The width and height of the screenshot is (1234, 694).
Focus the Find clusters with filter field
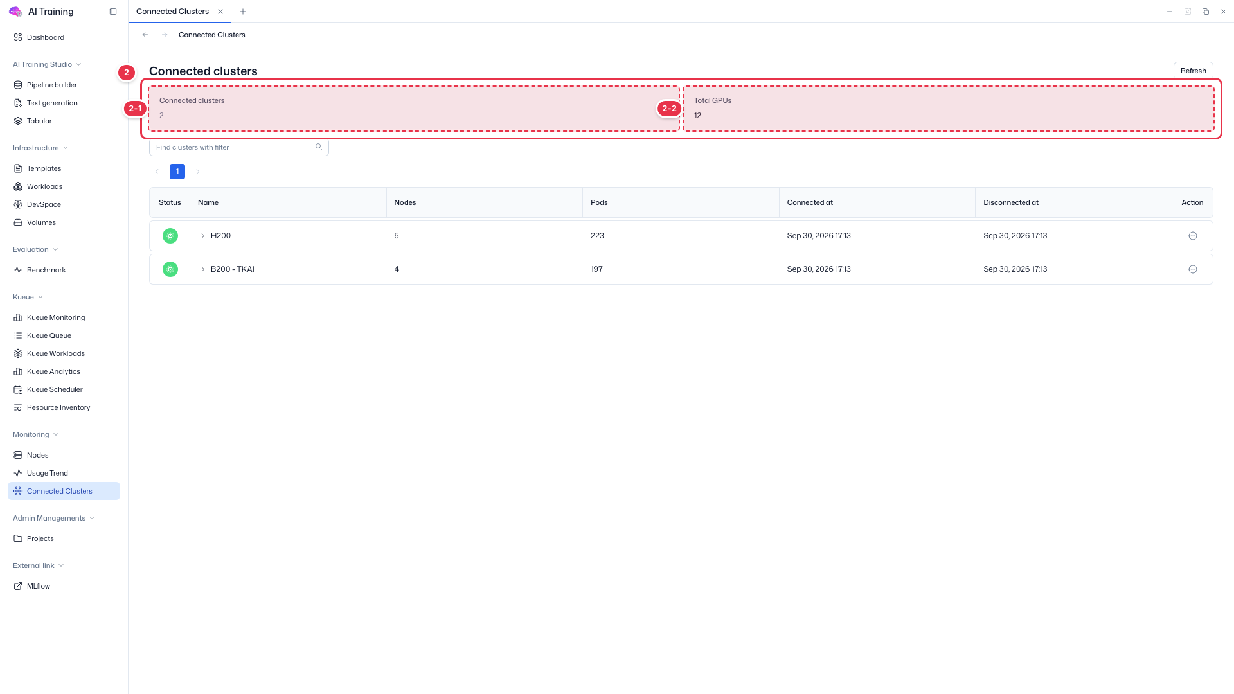(238, 147)
